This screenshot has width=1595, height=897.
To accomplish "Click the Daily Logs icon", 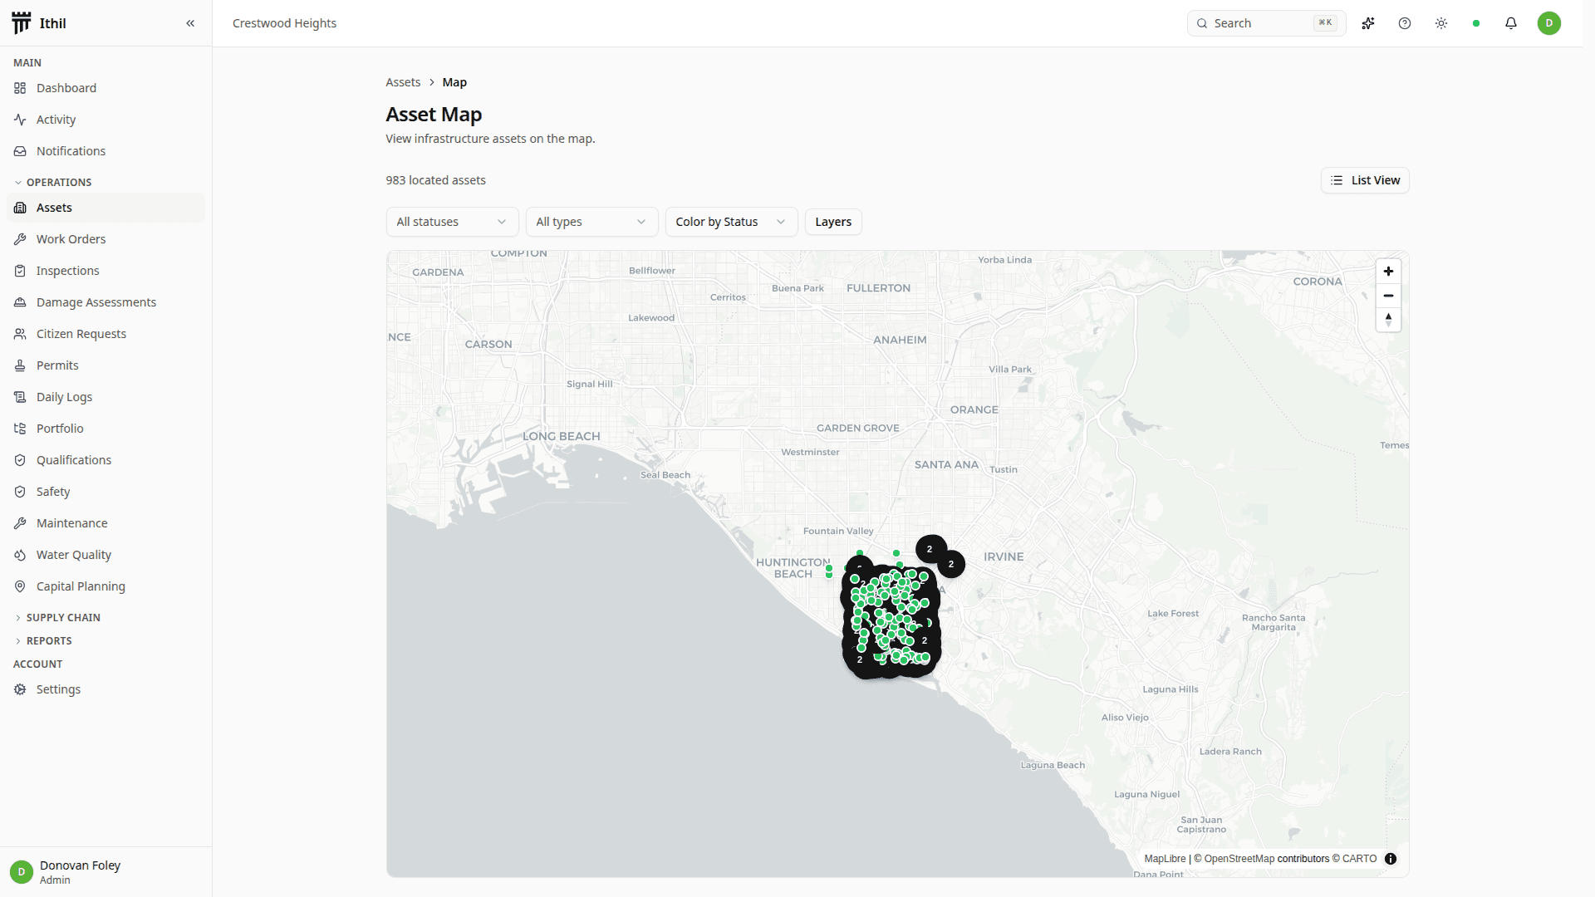I will point(20,397).
